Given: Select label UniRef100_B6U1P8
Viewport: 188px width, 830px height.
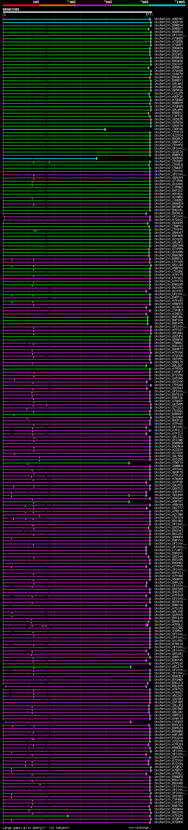Looking at the screenshot, I should tap(169, 813).
